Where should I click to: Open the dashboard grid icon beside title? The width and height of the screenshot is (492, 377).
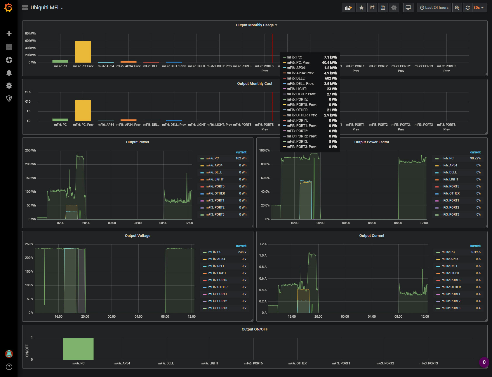point(25,8)
